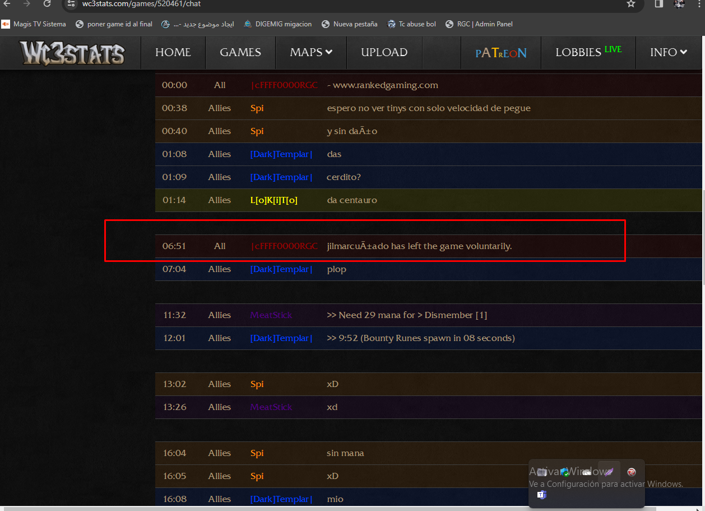Screen dimensions: 705x511
Task: Bookmark this page with the star icon
Action: coord(631,3)
